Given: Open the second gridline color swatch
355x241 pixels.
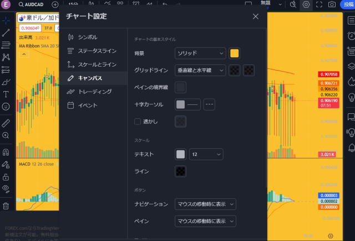Looking at the screenshot, I should coord(248,71).
